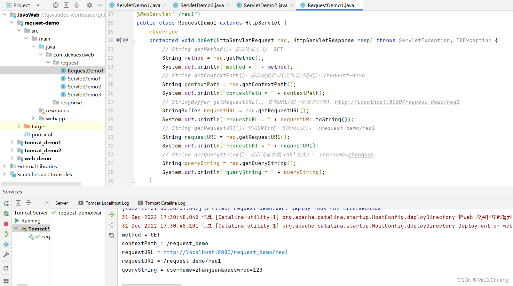Open the Tomcat Catalina Log tab
Image resolution: width=513 pixels, height=286 pixels.
point(165,203)
